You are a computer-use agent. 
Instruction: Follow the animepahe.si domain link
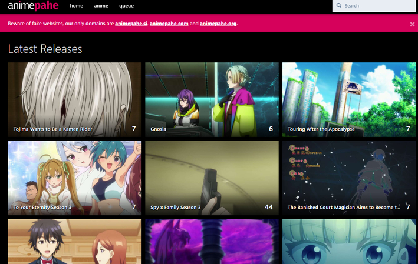[131, 24]
